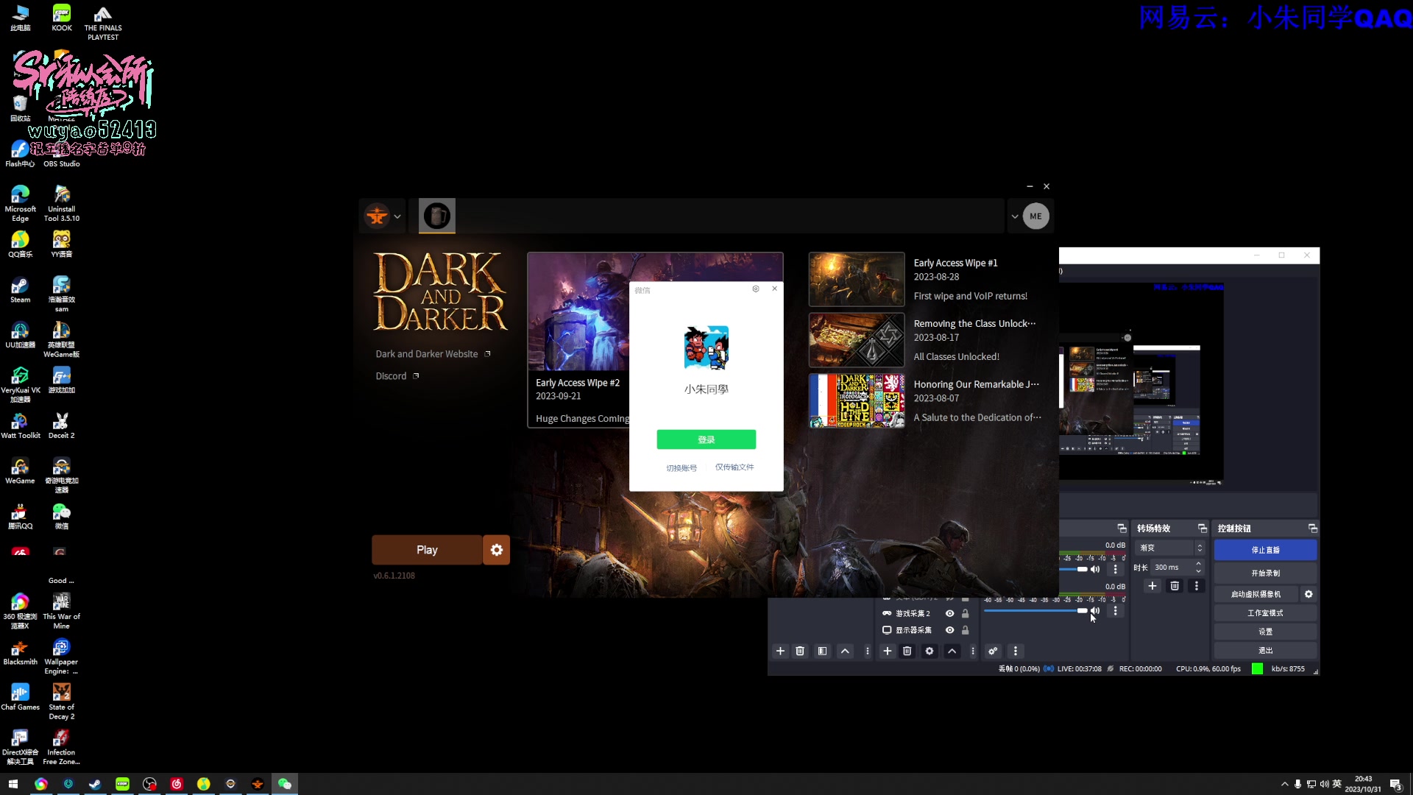Open scene filters icon in scenes toolbar
The image size is (1413, 795).
[822, 651]
